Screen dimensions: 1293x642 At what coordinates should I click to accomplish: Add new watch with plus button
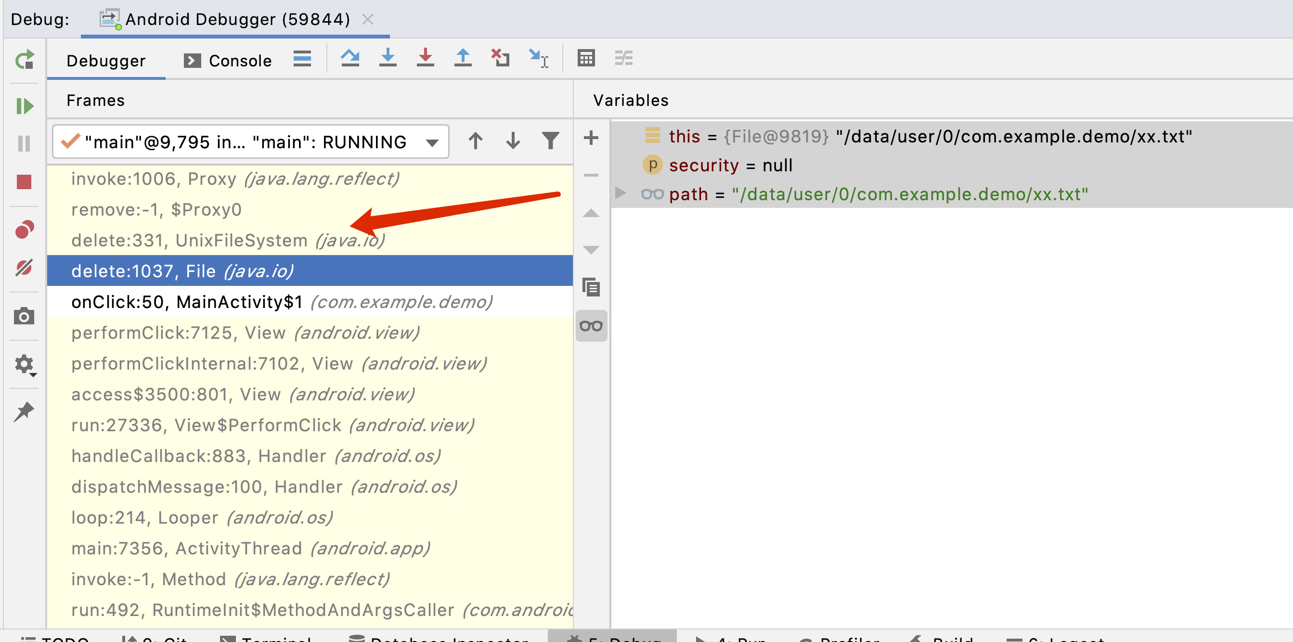[591, 138]
